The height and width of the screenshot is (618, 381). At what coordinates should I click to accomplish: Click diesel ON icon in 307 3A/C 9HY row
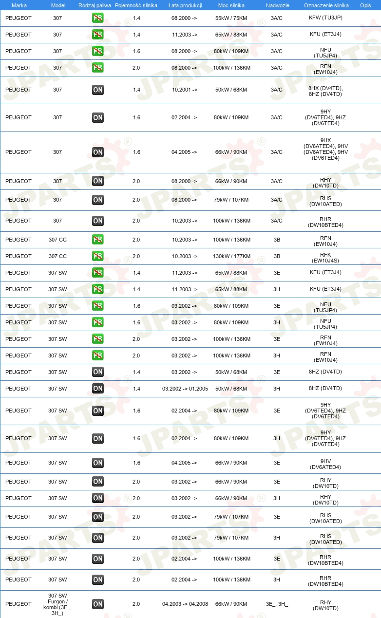[x=97, y=117]
